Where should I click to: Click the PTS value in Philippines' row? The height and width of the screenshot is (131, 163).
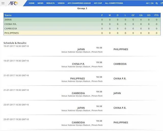(157, 33)
